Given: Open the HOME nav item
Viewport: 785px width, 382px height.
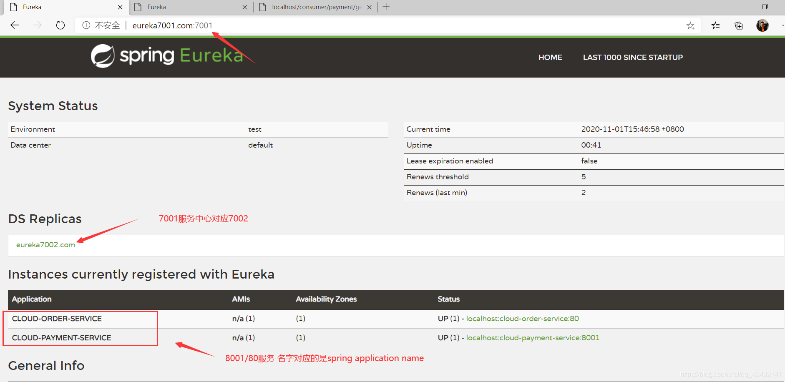Looking at the screenshot, I should [550, 58].
